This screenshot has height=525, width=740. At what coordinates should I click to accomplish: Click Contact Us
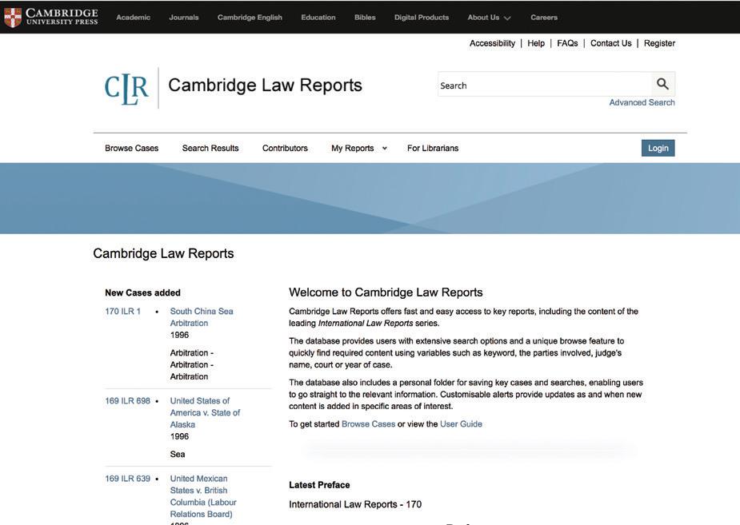(610, 43)
